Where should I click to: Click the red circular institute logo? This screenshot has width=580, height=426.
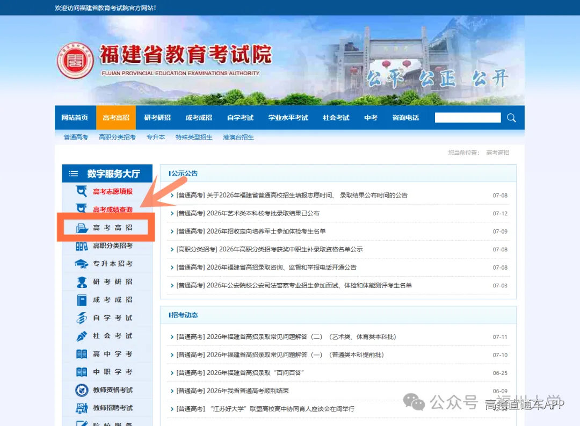75,60
